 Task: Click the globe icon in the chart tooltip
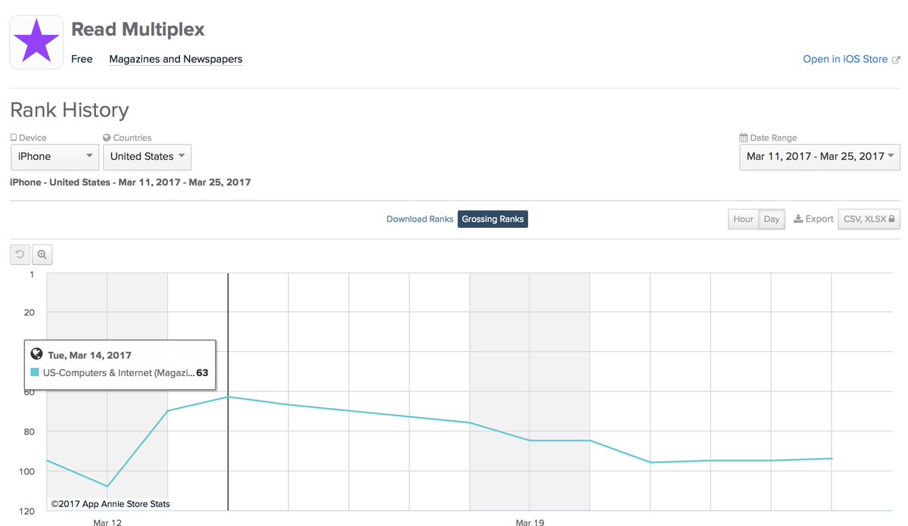[x=36, y=354]
